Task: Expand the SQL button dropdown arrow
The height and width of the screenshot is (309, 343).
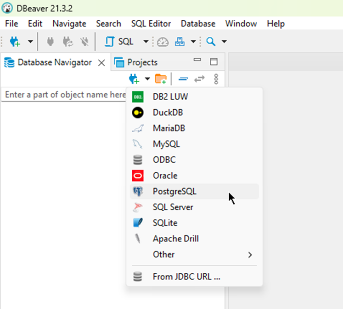Action: tap(146, 41)
